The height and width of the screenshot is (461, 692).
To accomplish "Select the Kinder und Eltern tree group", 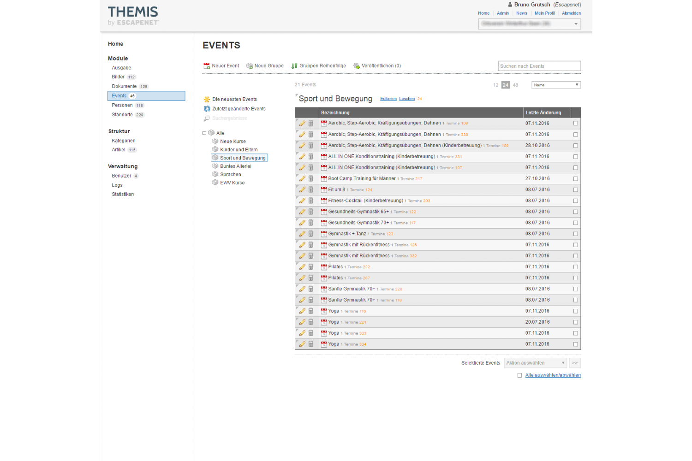I will 239,150.
